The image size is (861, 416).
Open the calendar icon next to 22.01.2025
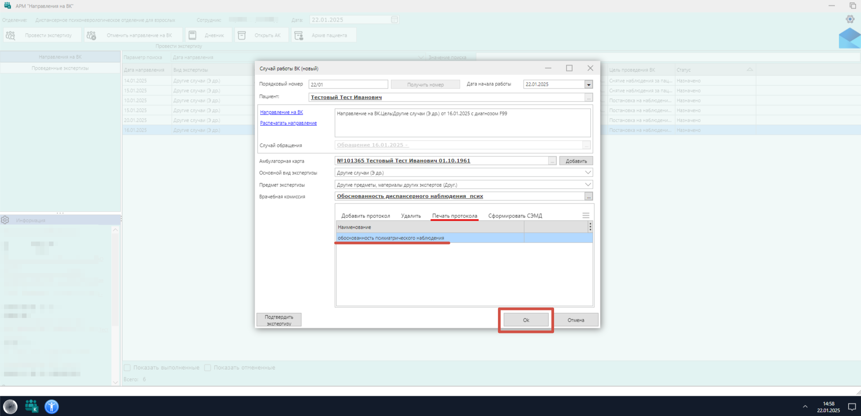395,20
